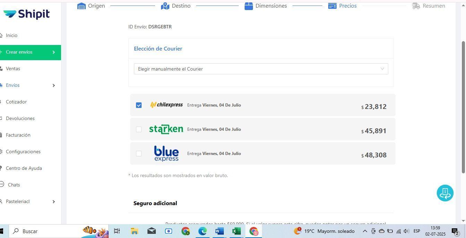Open the Mail app in the taskbar
The width and height of the screenshot is (466, 238).
pyautogui.click(x=152, y=231)
